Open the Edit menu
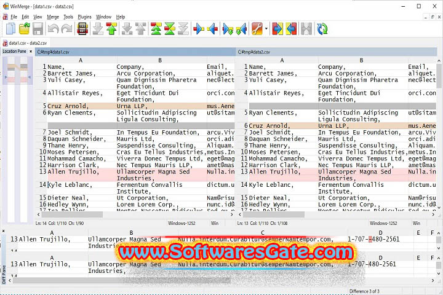Viewport: 443px width, 295px height. [x=25, y=17]
